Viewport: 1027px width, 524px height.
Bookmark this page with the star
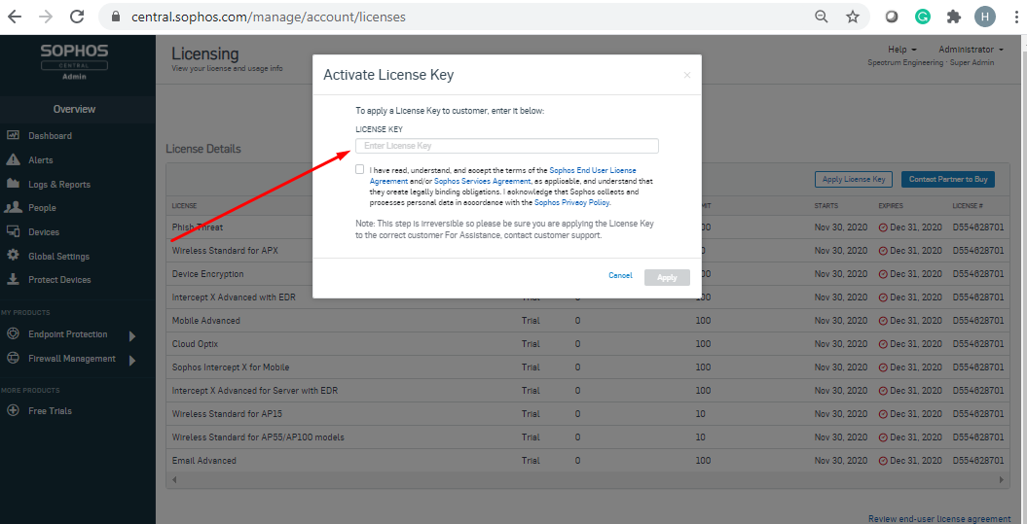click(852, 17)
